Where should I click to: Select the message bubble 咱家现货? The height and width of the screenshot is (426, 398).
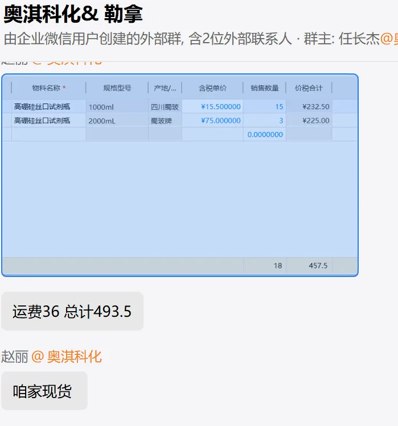[x=44, y=391]
